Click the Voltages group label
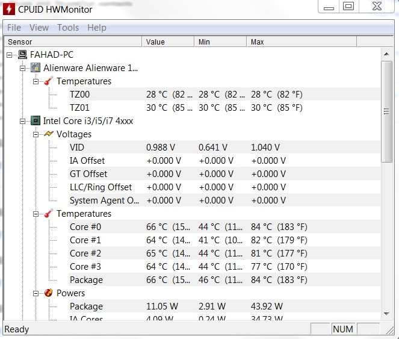This screenshot has width=399, height=339. tap(74, 134)
